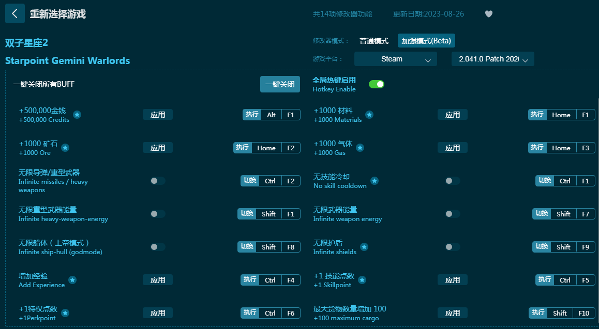Disable the global Hotkey Enable switch
This screenshot has width=599, height=329.
[376, 84]
